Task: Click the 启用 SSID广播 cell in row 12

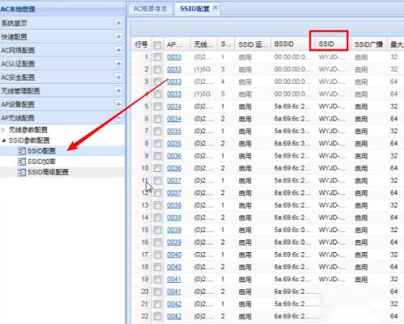Action: click(x=361, y=193)
